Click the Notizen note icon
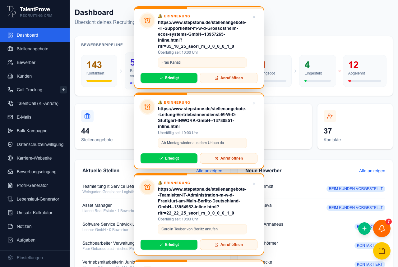Image resolution: width=398 pixels, height=267 pixels. (x=10, y=226)
